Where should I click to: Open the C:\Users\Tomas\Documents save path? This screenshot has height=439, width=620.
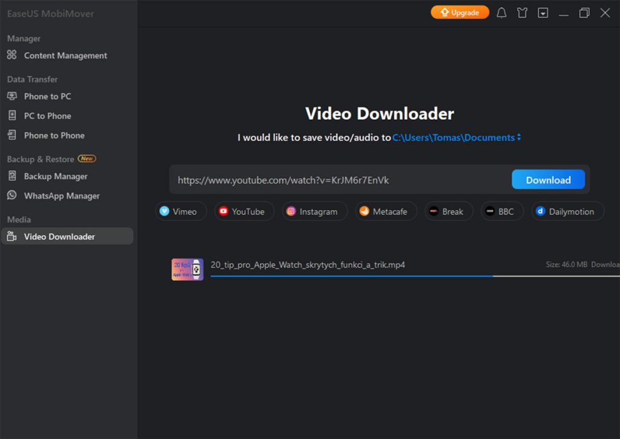click(x=453, y=137)
